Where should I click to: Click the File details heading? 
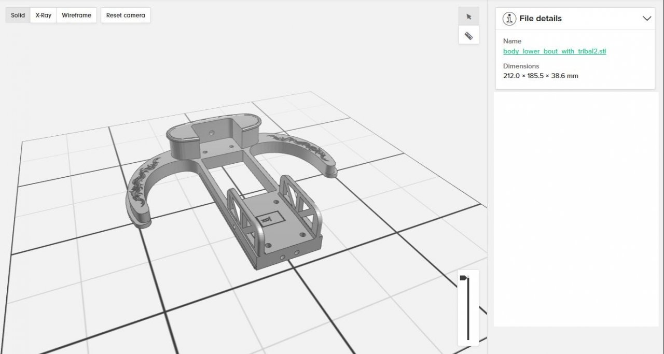[x=541, y=18]
